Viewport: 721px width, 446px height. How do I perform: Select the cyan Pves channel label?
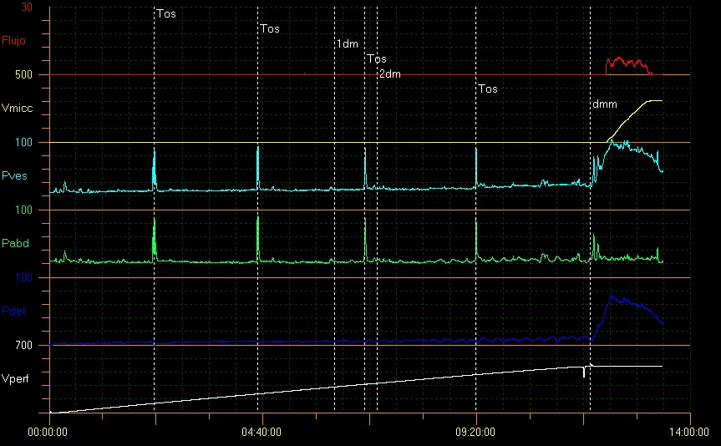click(x=15, y=175)
